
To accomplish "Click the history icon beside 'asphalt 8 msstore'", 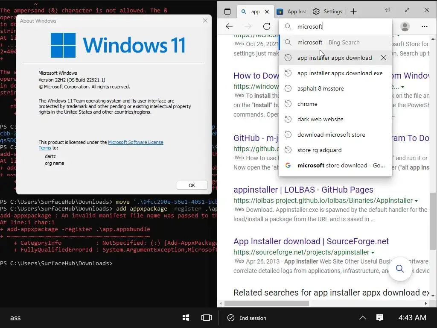I will coord(288,88).
